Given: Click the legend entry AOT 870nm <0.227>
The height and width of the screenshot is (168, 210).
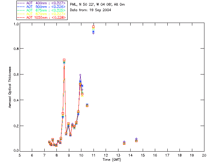Looking at the screenshot, I should click(x=42, y=14).
